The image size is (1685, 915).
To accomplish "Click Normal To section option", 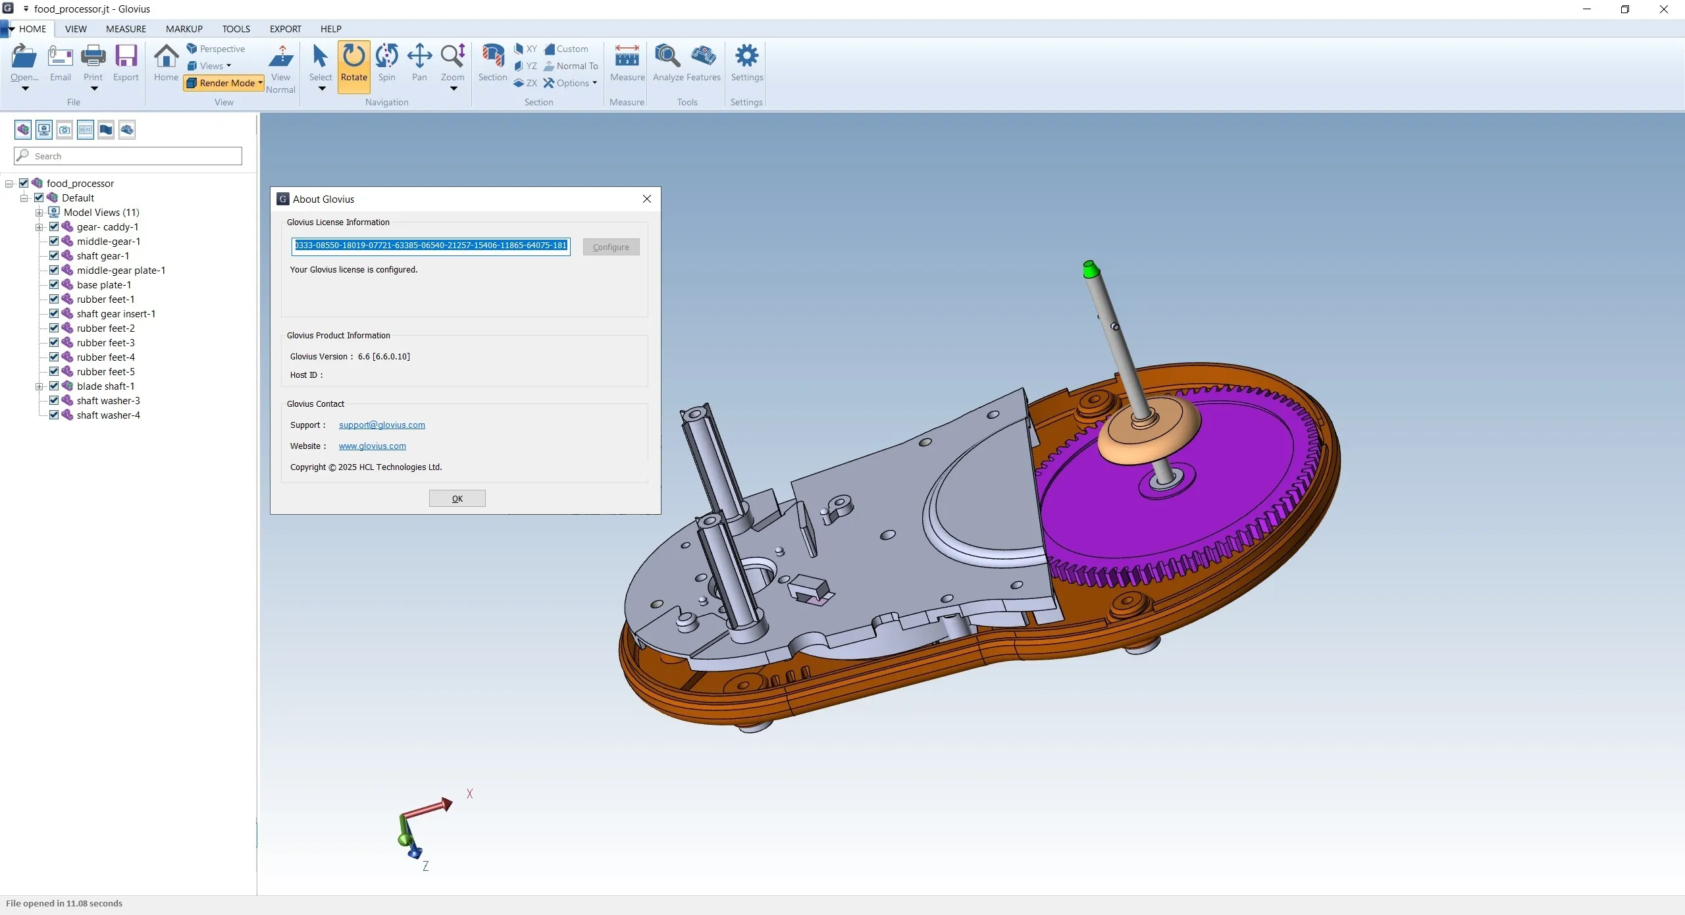I will pos(571,66).
